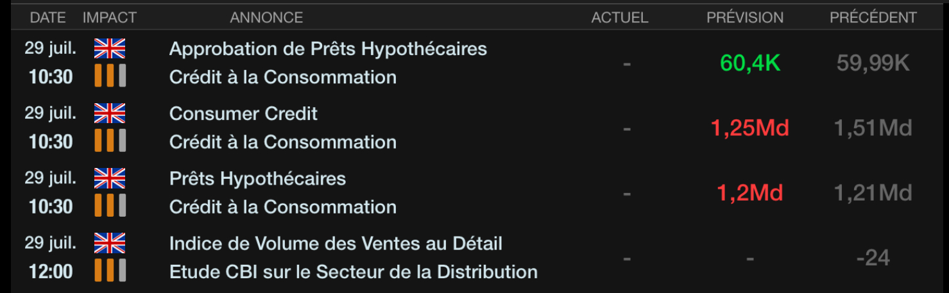Image resolution: width=949 pixels, height=293 pixels.
Task: Click impact bars in Consumer Credit row
Action: pyautogui.click(x=110, y=140)
